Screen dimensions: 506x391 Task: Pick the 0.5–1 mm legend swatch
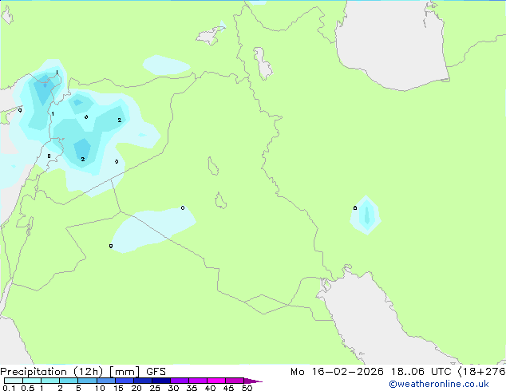32,381
